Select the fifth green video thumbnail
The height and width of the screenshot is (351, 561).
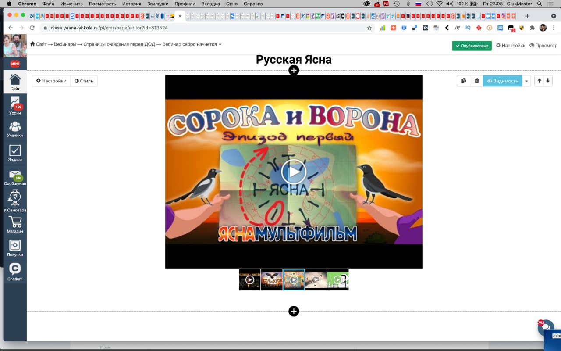tap(338, 279)
